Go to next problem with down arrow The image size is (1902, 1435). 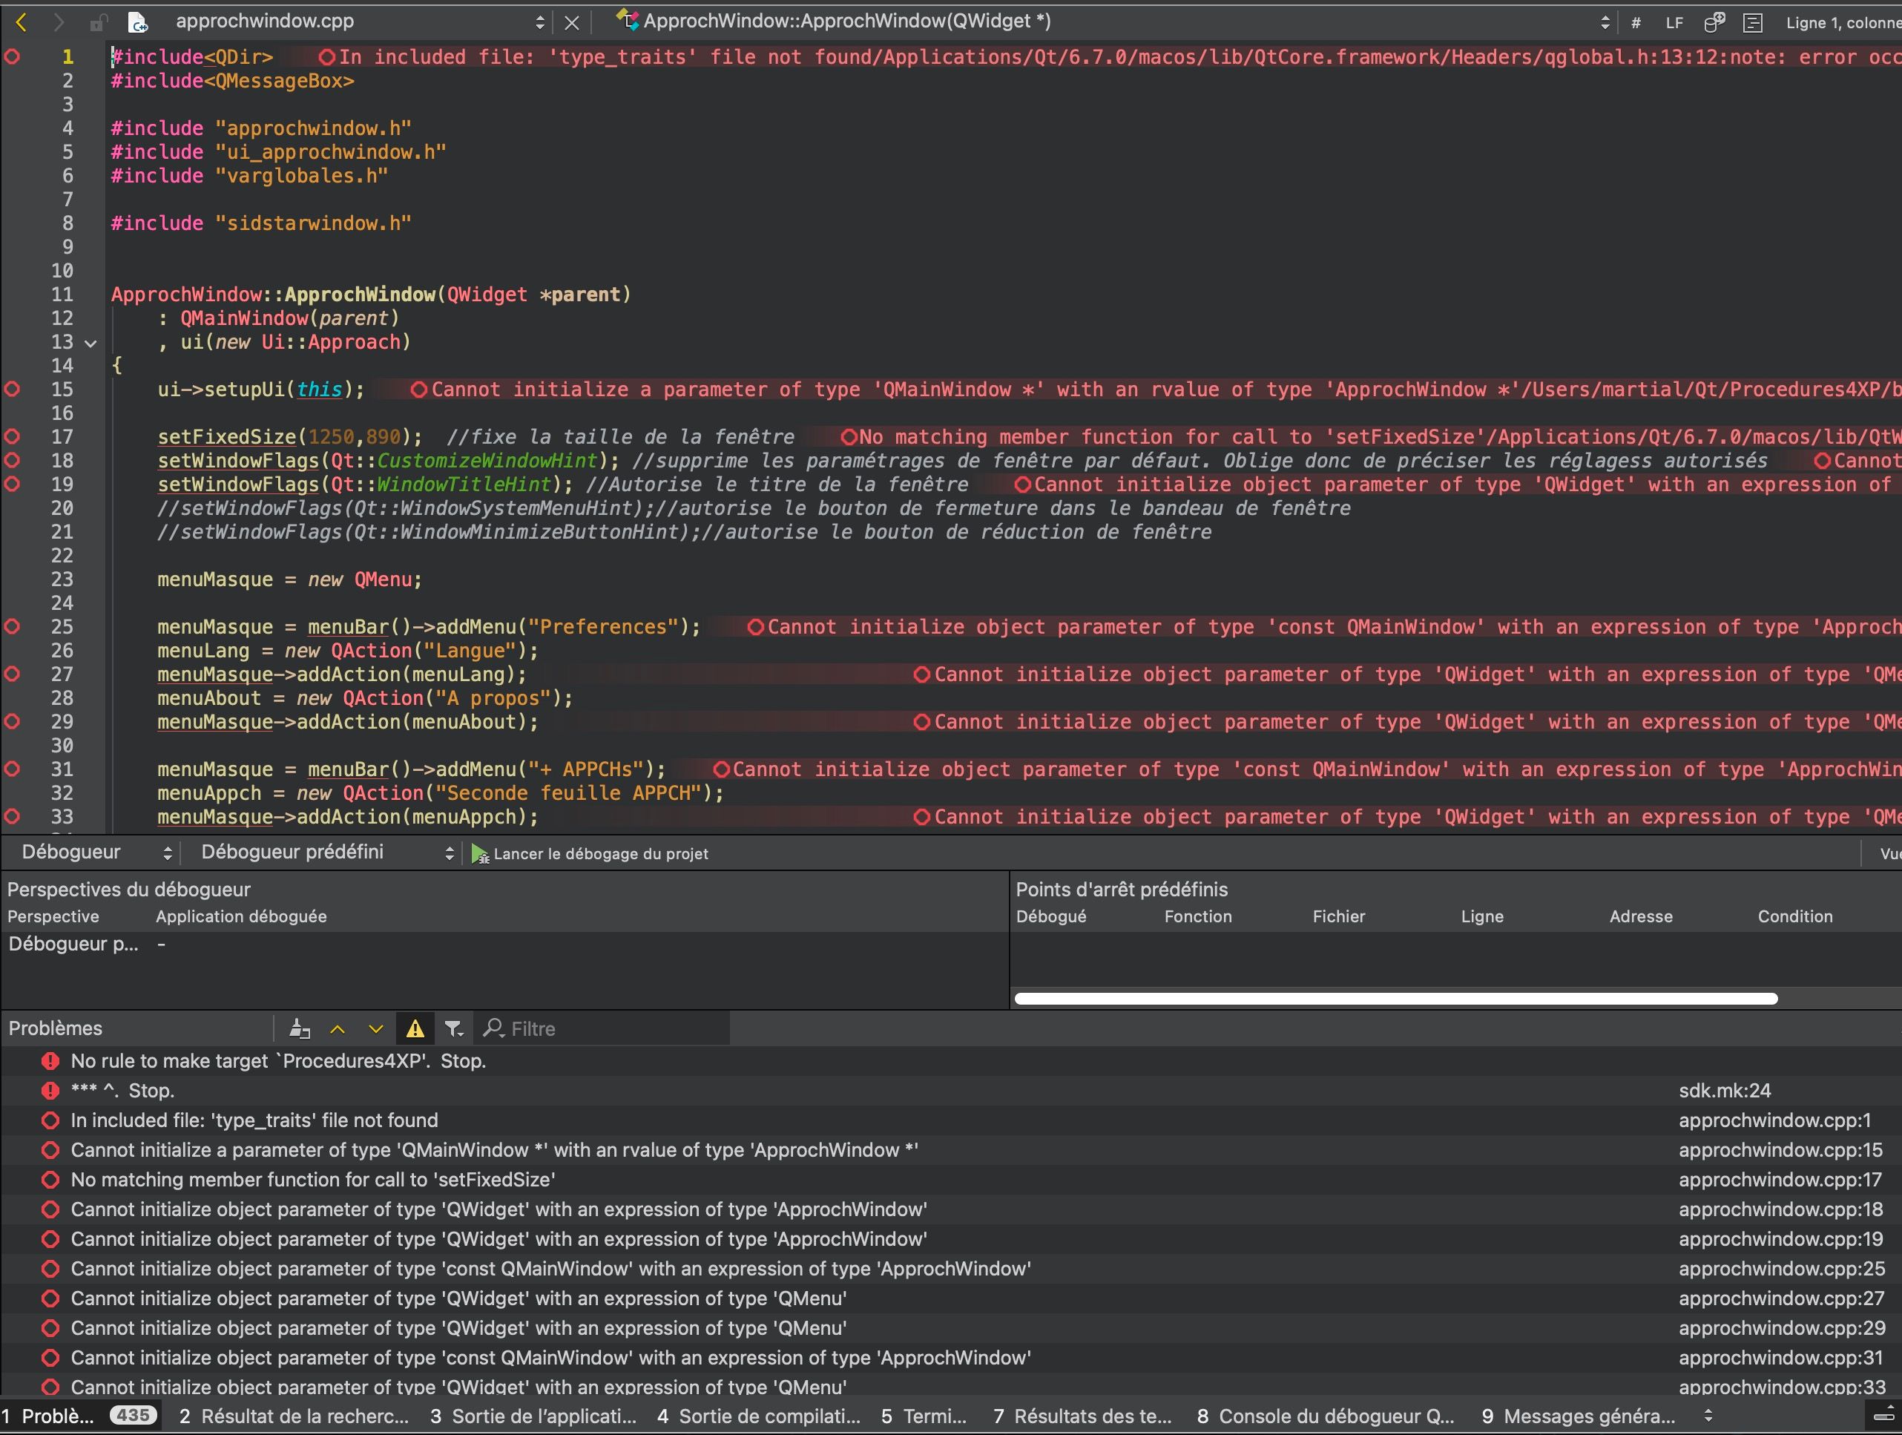pyautogui.click(x=376, y=1028)
